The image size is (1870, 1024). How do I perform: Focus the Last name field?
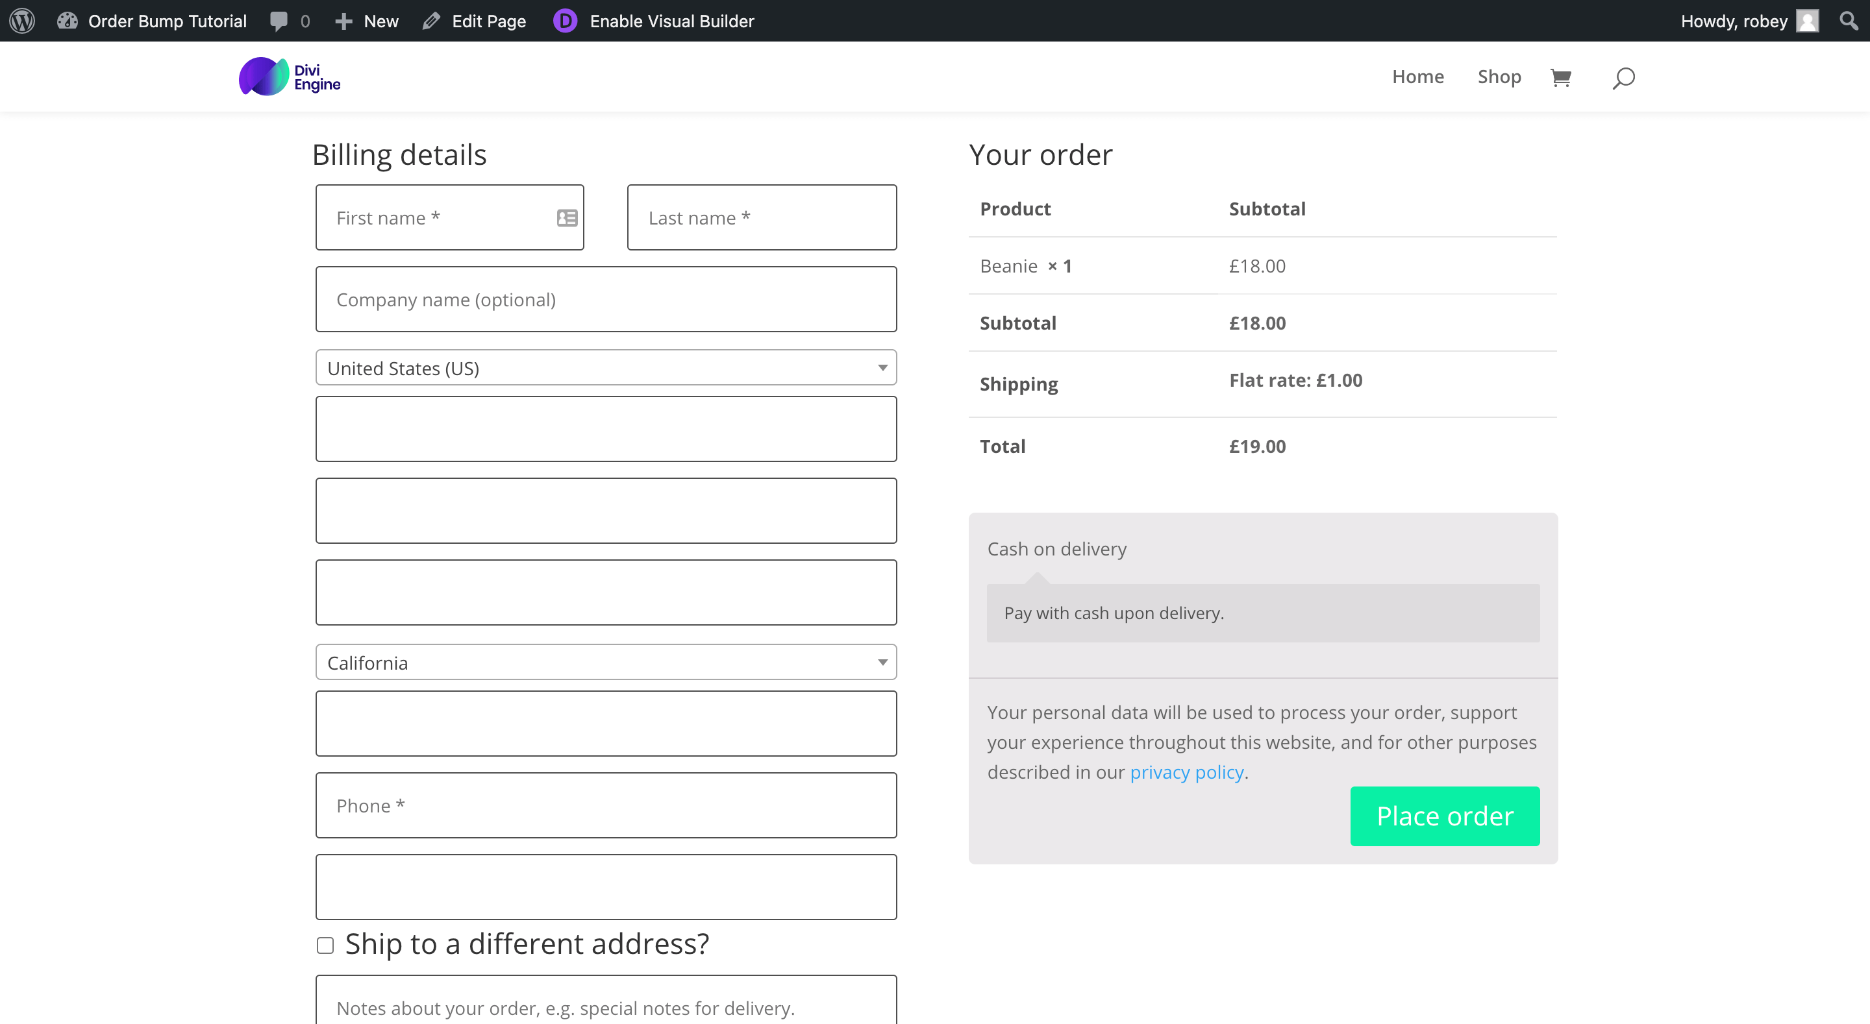pyautogui.click(x=762, y=218)
